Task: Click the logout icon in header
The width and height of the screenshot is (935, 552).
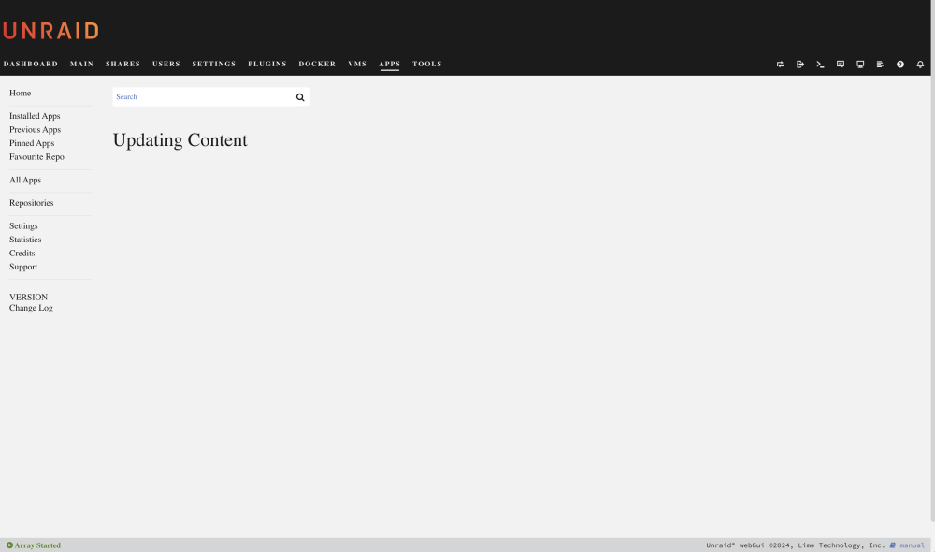Action: [x=800, y=65]
